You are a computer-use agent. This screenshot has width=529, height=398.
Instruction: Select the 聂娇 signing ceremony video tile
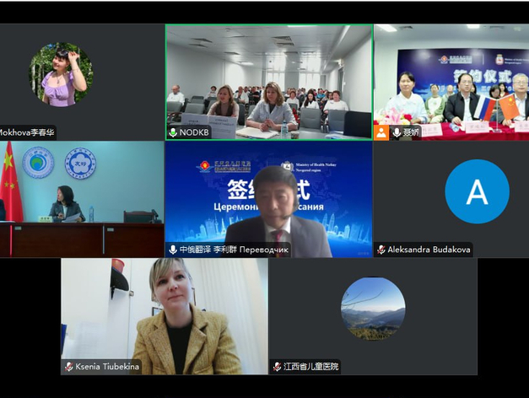[451, 82]
